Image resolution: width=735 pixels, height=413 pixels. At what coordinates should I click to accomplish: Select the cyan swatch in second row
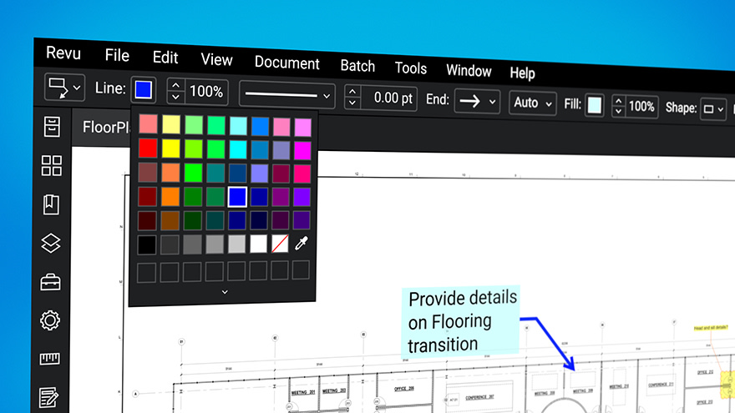coord(238,150)
